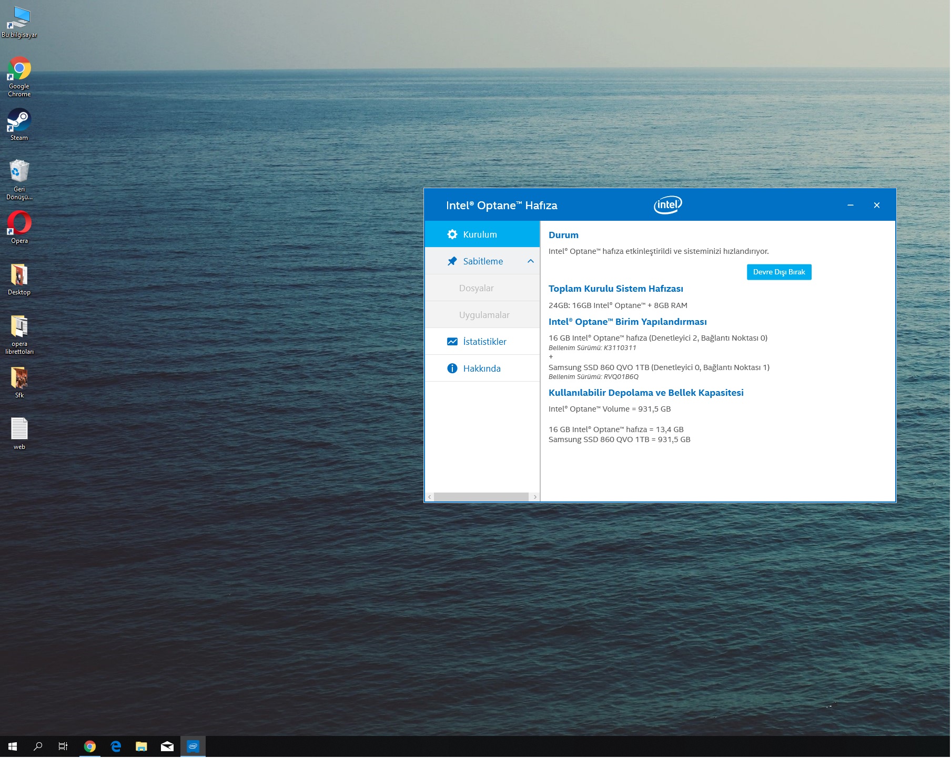Open Bu bilgisayar desktop icon
The image size is (951, 758).
(19, 22)
